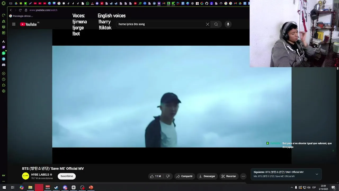Open the Windows notification center
The image size is (339, 191).
[x=333, y=188]
